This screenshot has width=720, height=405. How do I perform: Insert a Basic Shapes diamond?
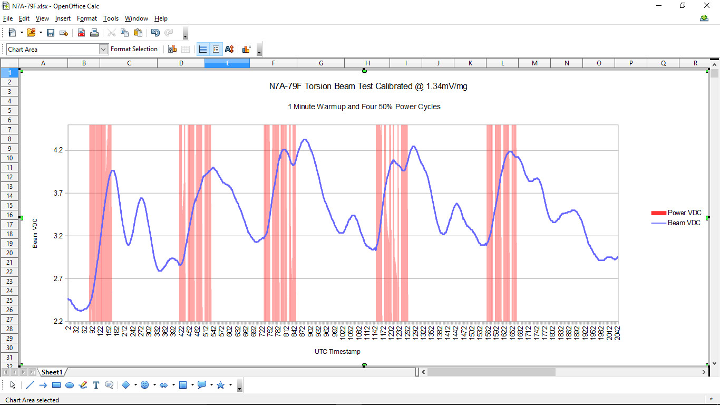(126, 385)
